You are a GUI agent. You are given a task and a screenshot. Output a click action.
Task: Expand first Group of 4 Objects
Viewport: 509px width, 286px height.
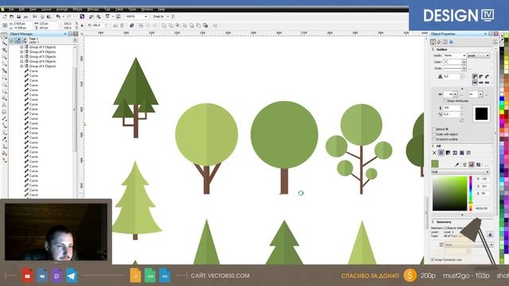click(21, 52)
